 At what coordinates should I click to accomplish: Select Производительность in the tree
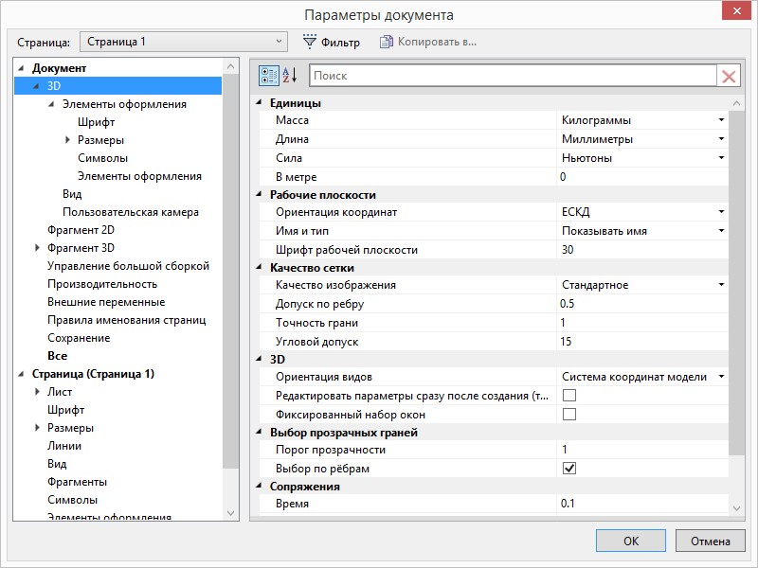click(x=102, y=284)
